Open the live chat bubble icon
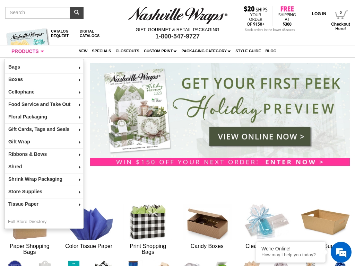355x266 pixels. tap(341, 252)
